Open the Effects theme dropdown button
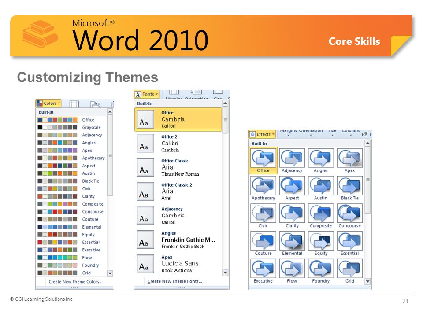Viewport: 423px width, 317px height. 262,134
